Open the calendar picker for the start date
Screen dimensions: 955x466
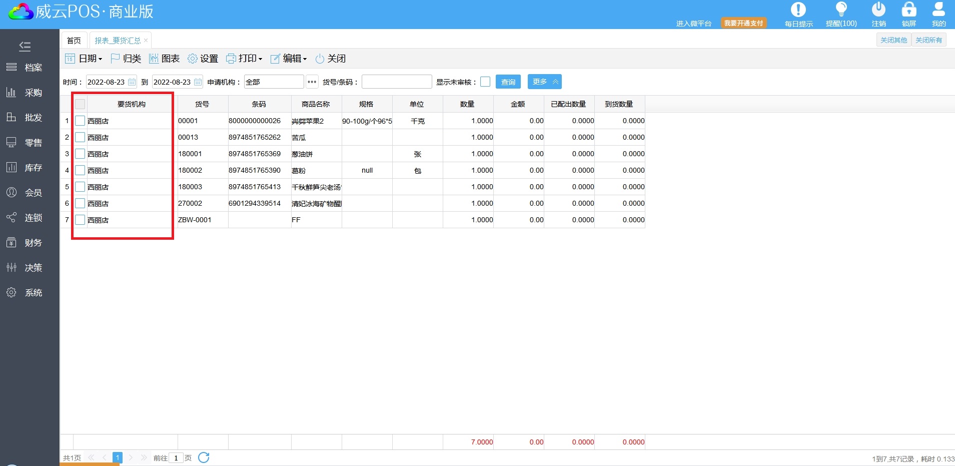(x=132, y=82)
